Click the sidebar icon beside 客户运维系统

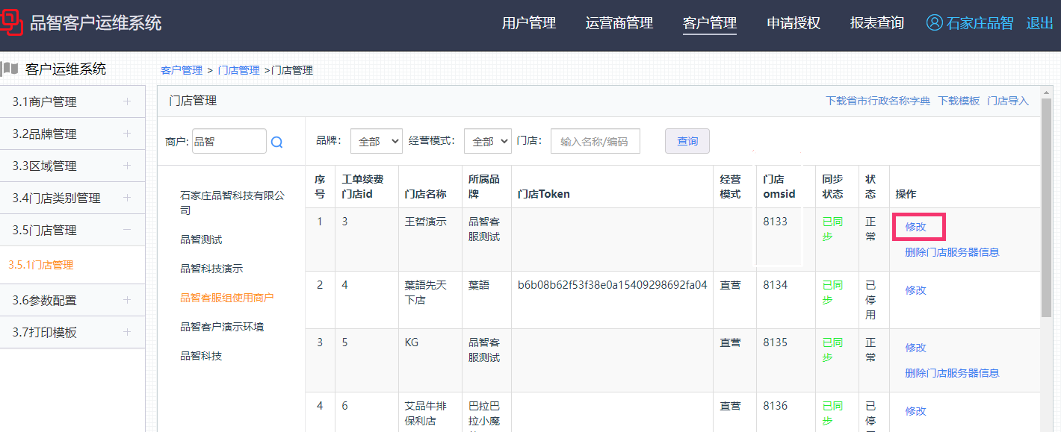click(x=10, y=69)
